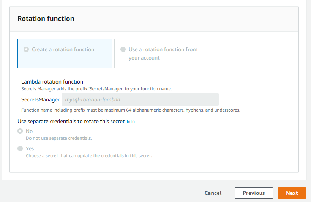Click the 'Yes' option label text
This screenshot has width=311, height=202.
[30, 148]
